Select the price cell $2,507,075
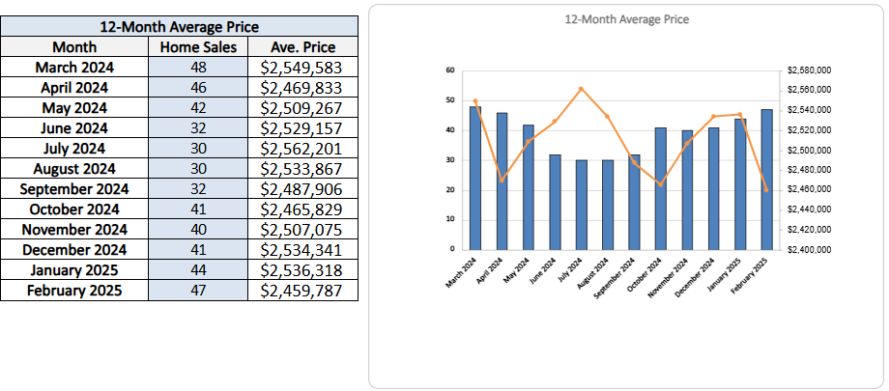Image resolution: width=889 pixels, height=391 pixels. [303, 230]
